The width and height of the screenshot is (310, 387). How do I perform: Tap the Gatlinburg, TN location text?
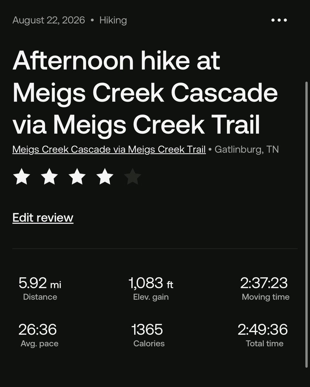coord(247,150)
